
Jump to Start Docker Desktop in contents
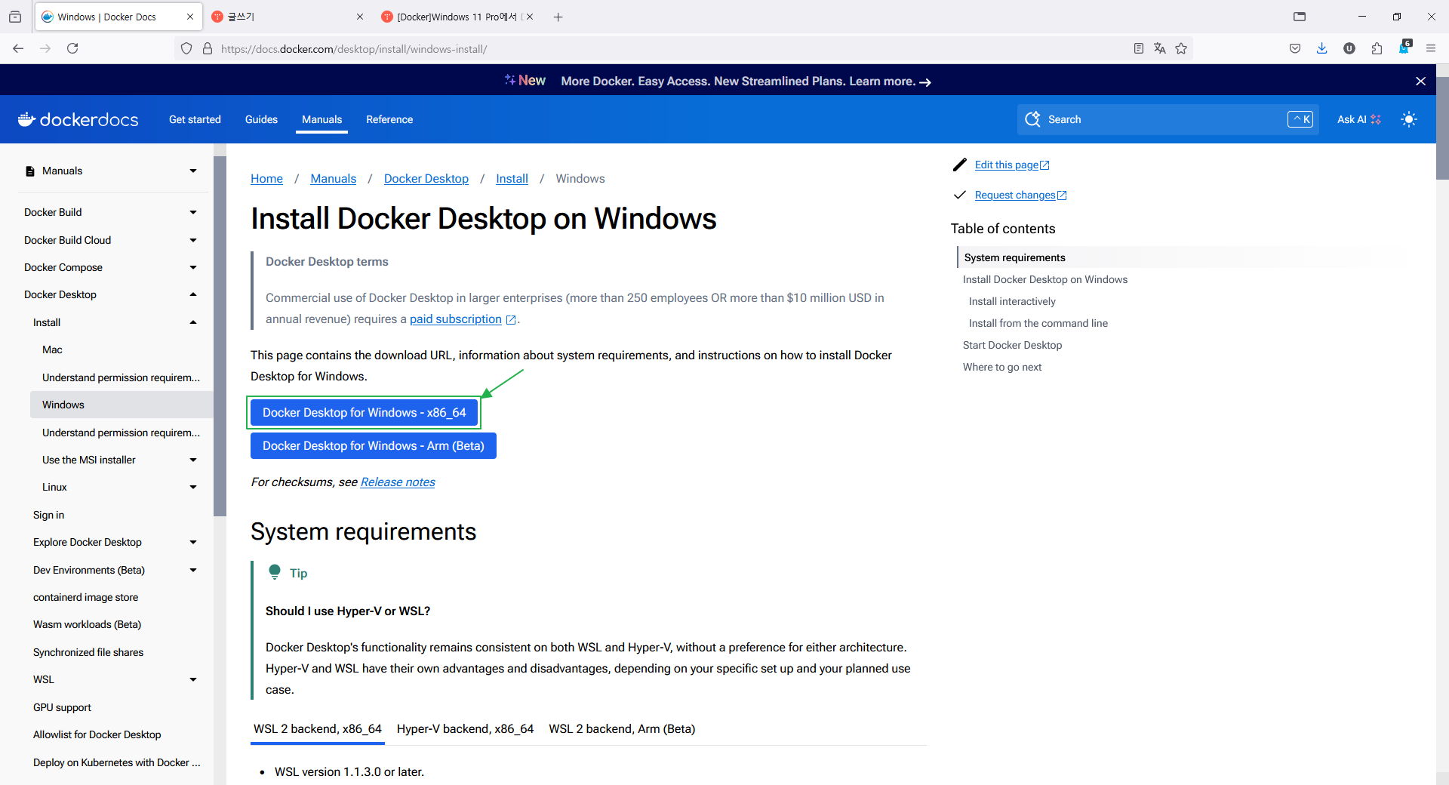click(1012, 345)
